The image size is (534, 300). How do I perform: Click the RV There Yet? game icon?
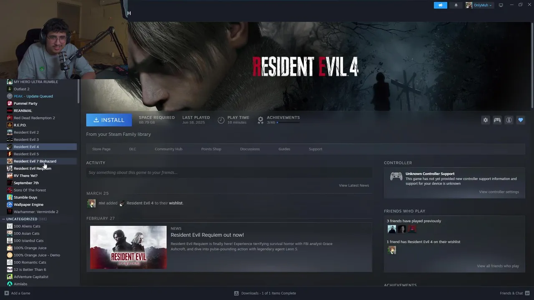10,175
